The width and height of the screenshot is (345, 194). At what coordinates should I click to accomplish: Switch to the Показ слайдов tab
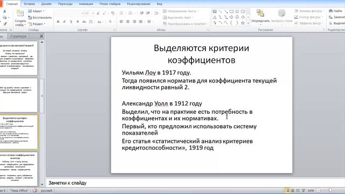(x=110, y=4)
